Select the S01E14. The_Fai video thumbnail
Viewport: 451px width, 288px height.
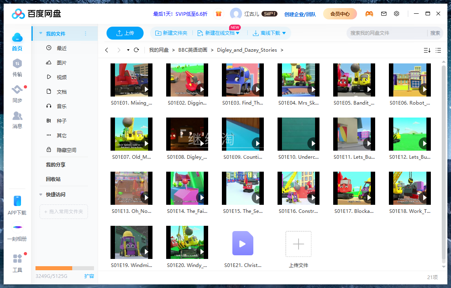pos(187,188)
